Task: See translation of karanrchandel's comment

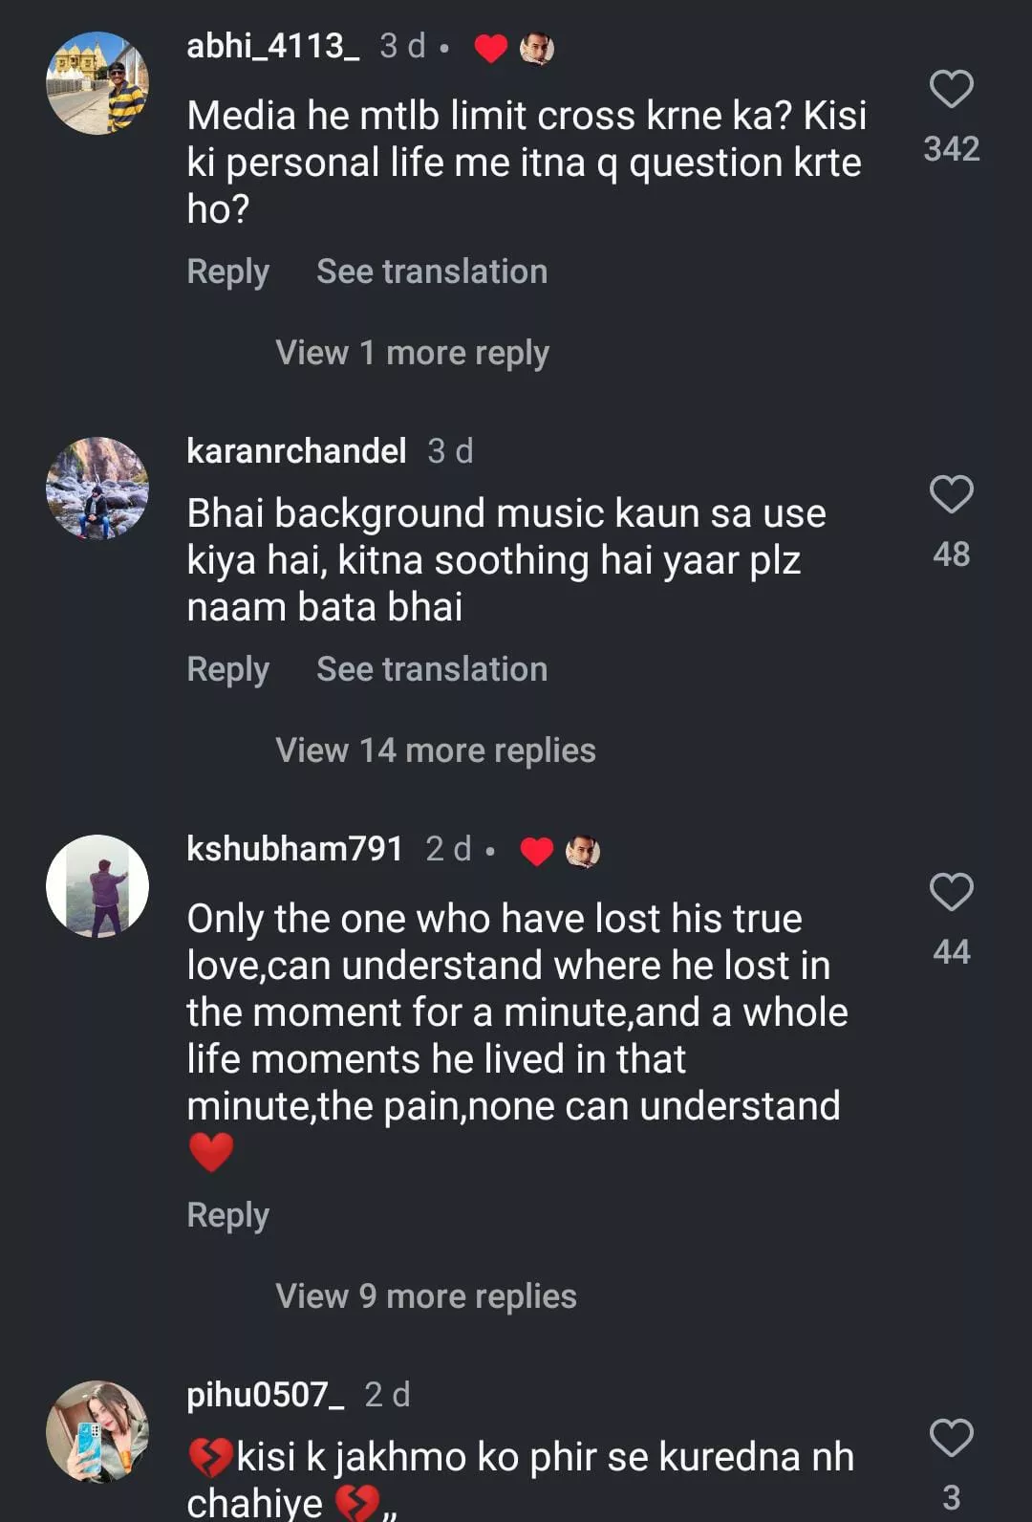Action: pyautogui.click(x=432, y=669)
